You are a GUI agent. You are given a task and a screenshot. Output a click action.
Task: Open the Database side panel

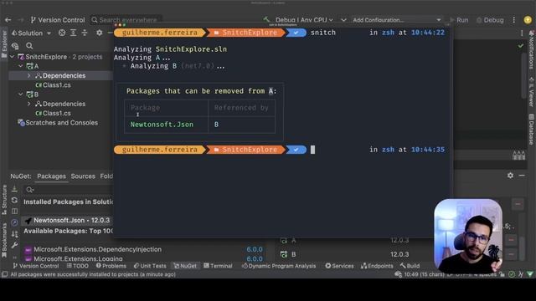(532, 129)
